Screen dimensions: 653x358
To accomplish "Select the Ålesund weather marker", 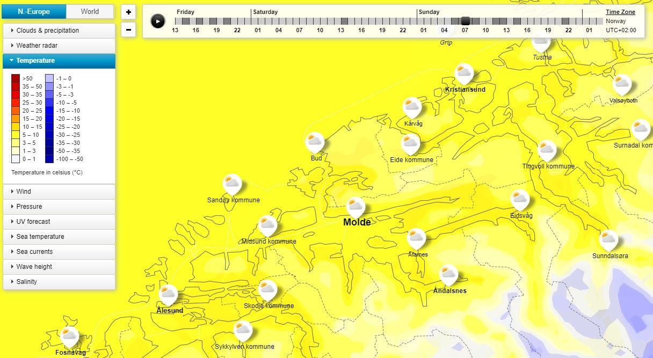I will (x=168, y=294).
